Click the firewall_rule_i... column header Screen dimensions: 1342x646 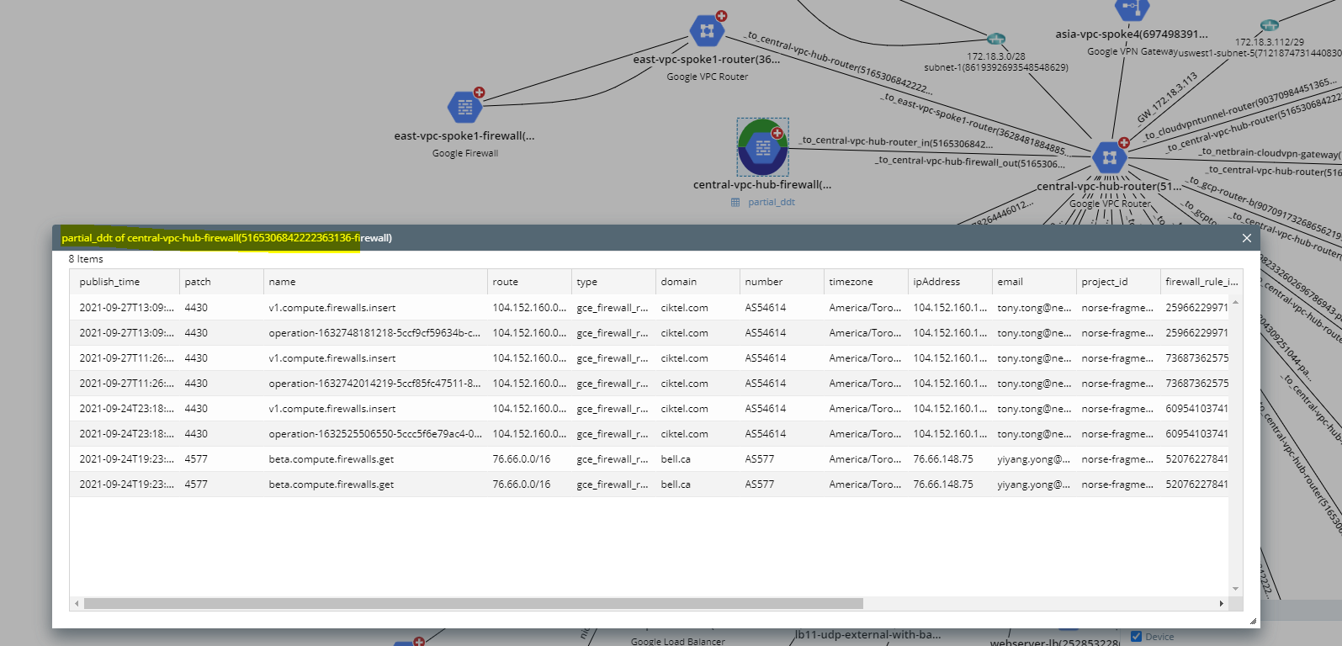[x=1201, y=282]
